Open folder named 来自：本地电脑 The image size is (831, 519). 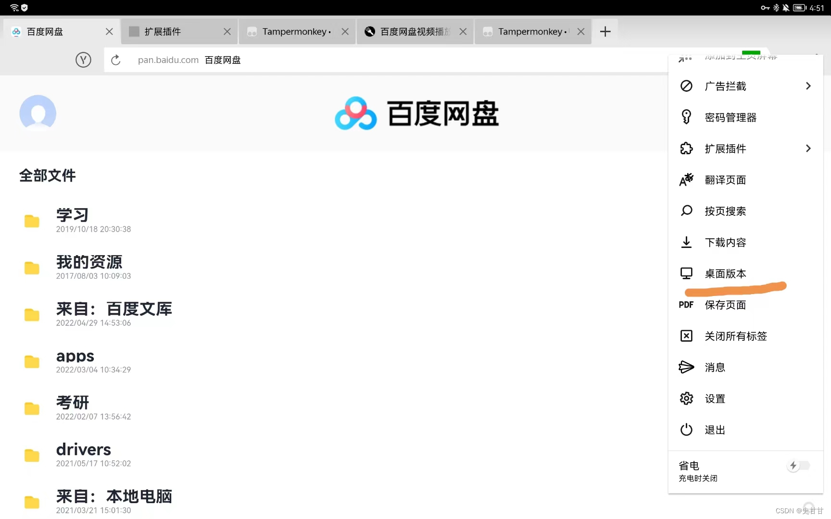click(x=114, y=496)
